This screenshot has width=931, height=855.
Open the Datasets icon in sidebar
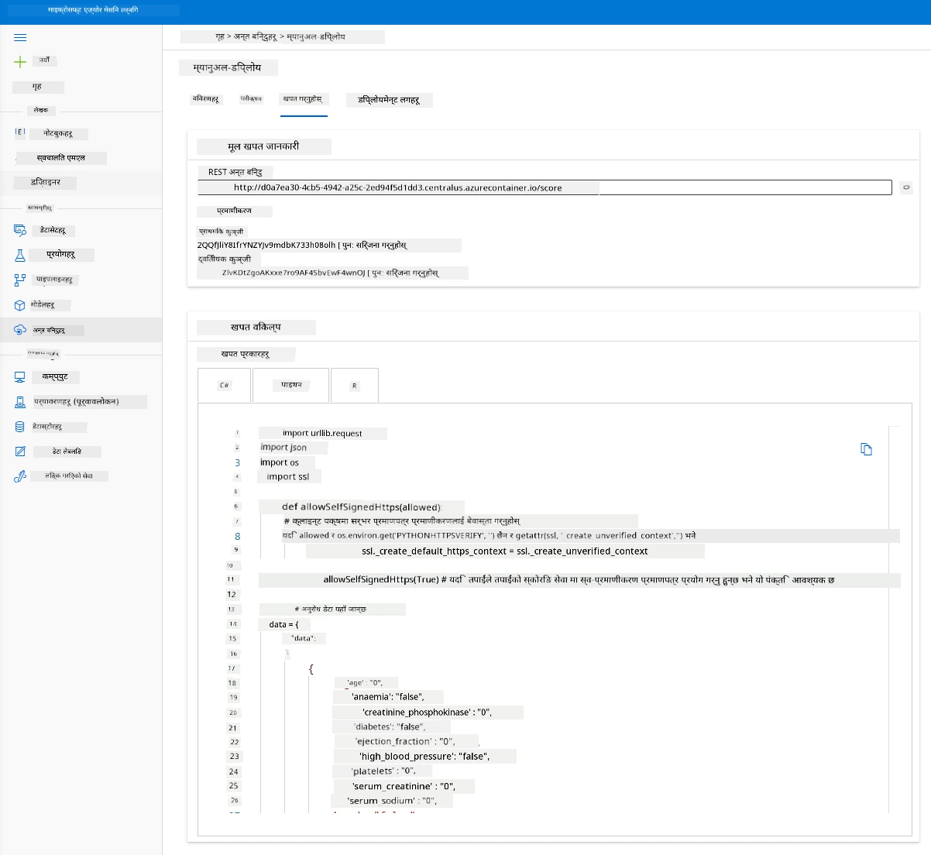pos(20,230)
